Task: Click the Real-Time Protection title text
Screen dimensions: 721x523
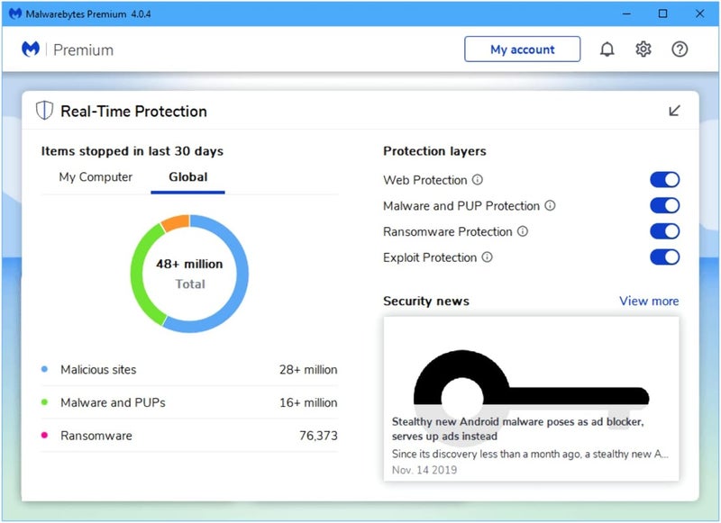Action: (133, 111)
